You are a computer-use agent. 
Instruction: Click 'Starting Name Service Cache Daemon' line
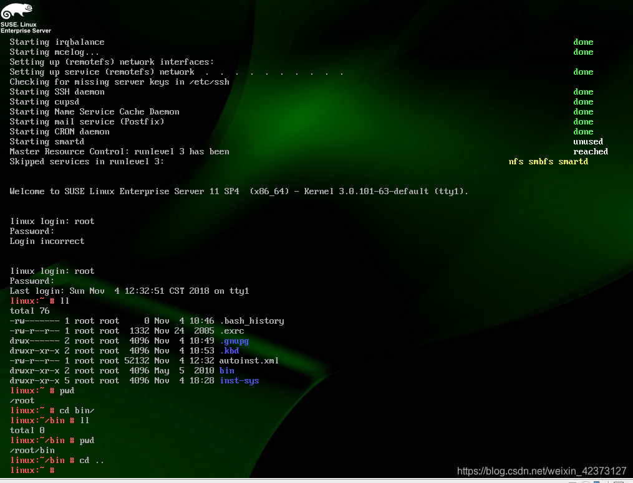pyautogui.click(x=94, y=112)
